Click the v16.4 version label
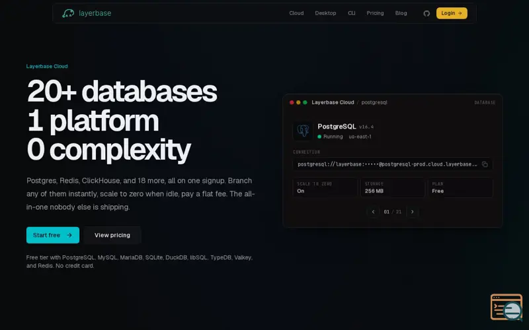Screen dimensions: 529x330 (x=366, y=127)
